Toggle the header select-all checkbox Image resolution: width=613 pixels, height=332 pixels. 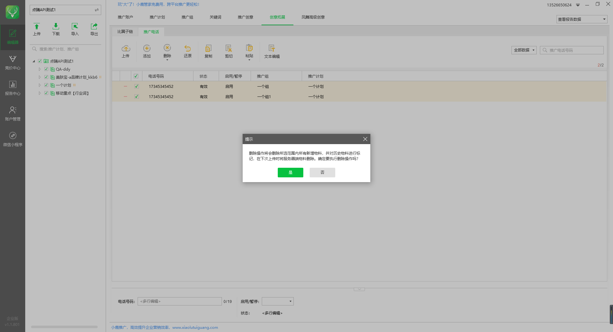[x=136, y=76]
